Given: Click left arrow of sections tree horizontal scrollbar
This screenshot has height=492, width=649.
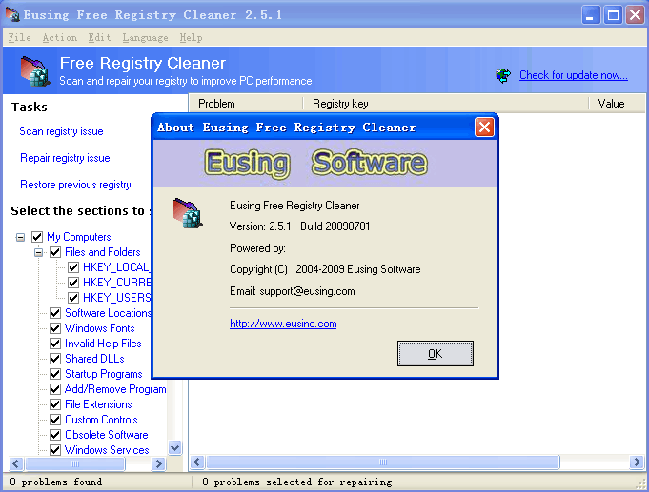Looking at the screenshot, I should (16, 463).
